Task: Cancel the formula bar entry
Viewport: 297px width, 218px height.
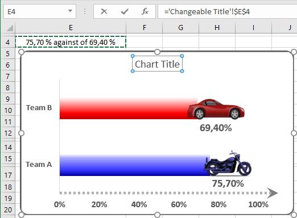Action: point(104,11)
